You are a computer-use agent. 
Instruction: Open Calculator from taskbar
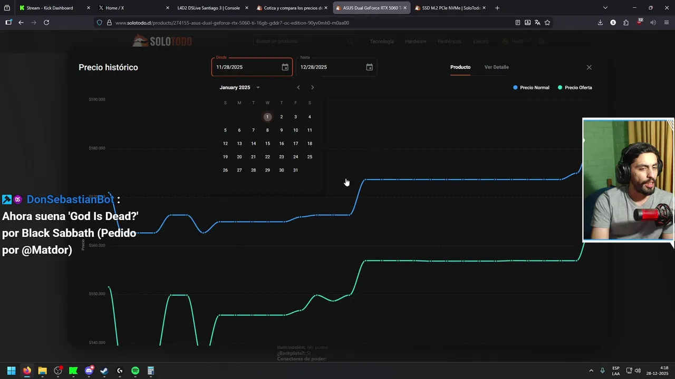(151, 371)
